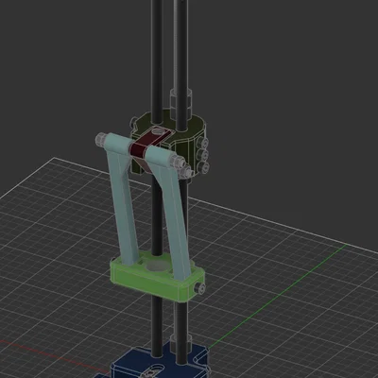The image size is (378, 378).
Task: Click the nut at the left arm's outer end
Action: click(100, 140)
